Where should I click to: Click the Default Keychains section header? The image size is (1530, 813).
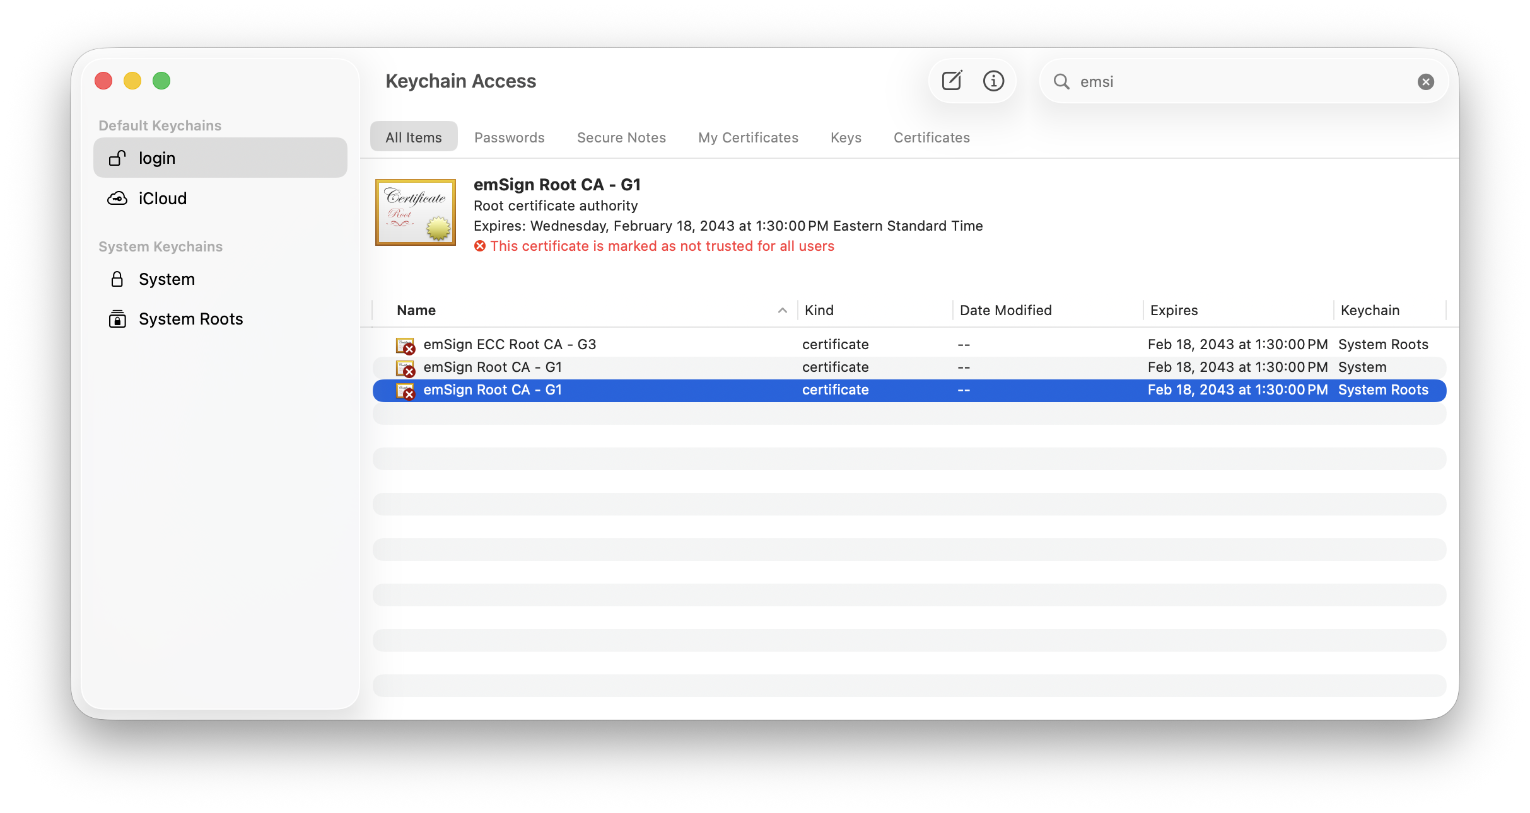pos(160,125)
